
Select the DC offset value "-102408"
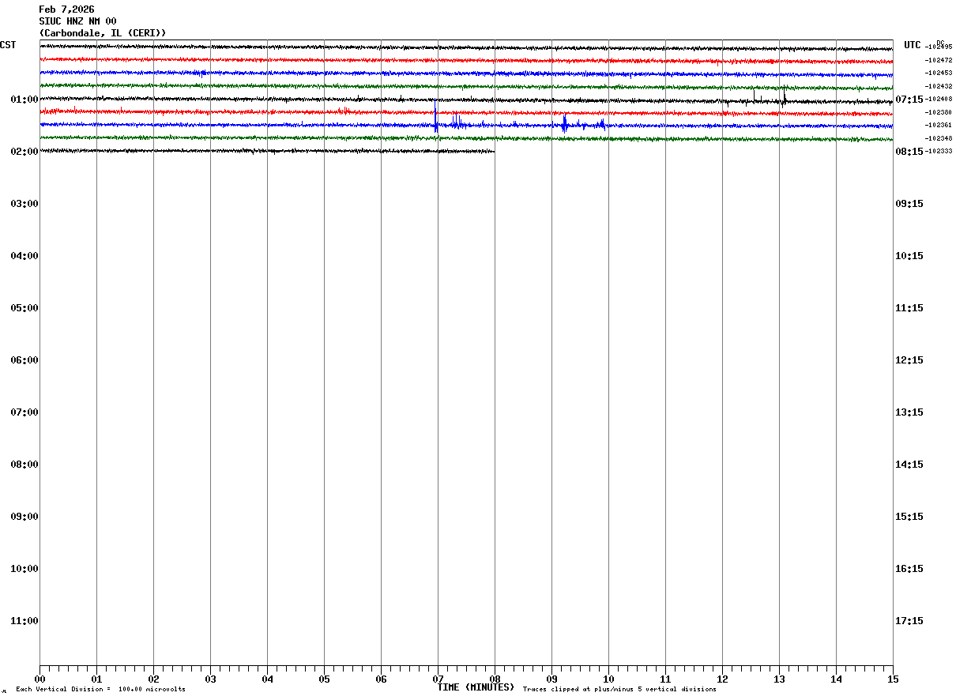(939, 99)
